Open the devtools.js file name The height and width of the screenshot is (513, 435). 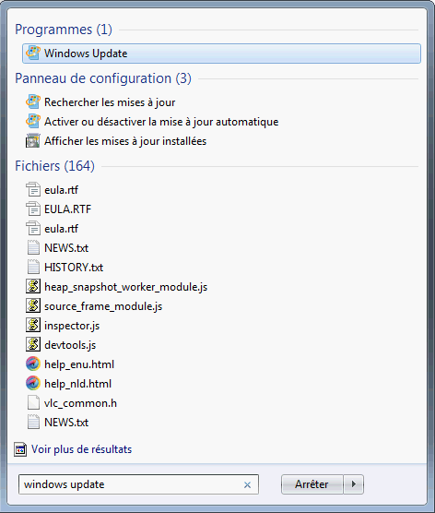pyautogui.click(x=70, y=345)
